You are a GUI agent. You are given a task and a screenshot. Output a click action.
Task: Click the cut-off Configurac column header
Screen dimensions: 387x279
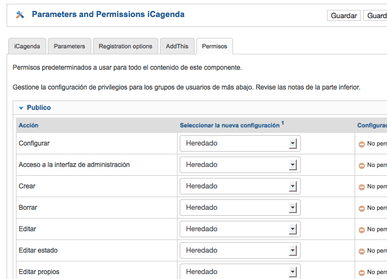372,125
